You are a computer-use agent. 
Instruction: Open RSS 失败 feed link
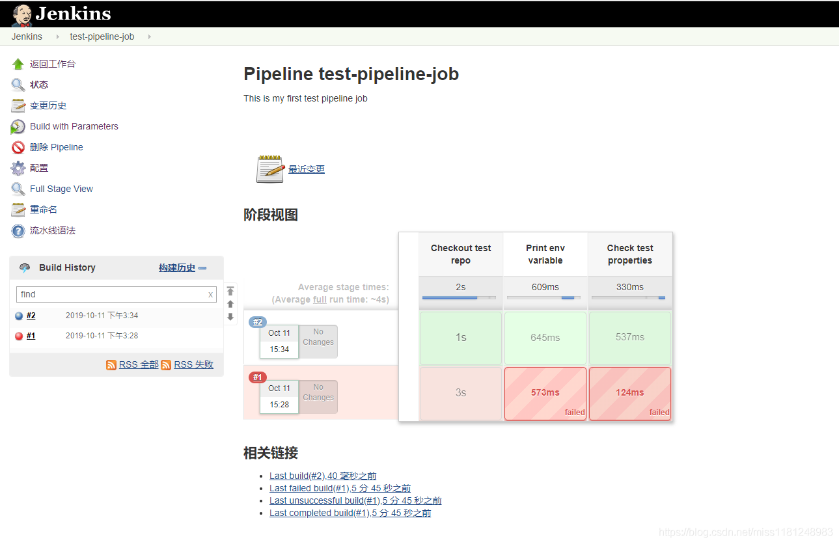point(194,365)
